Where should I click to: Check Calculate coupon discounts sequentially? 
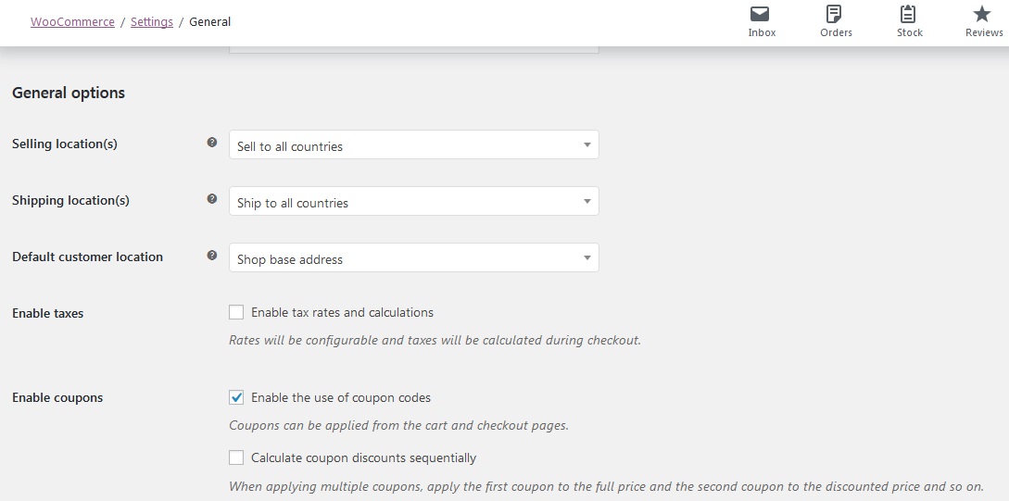pyautogui.click(x=236, y=457)
